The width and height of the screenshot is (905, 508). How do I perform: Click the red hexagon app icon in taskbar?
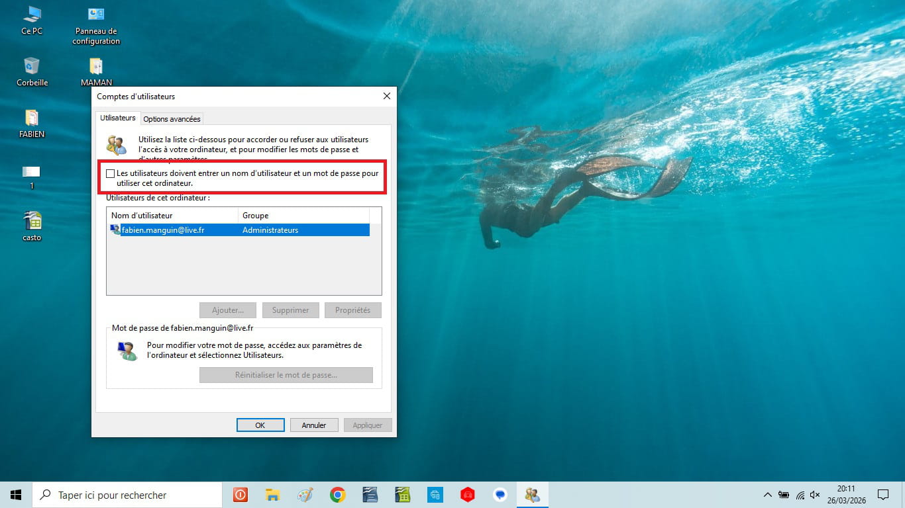point(468,495)
